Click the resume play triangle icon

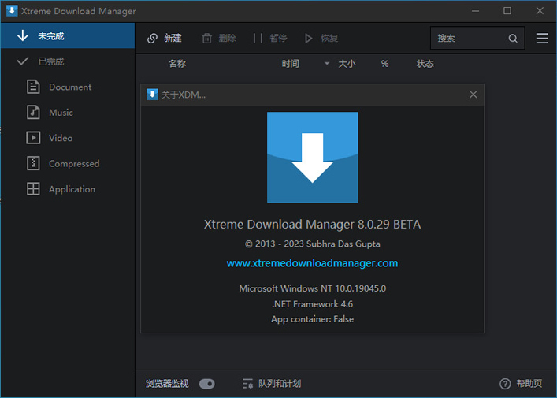point(308,38)
